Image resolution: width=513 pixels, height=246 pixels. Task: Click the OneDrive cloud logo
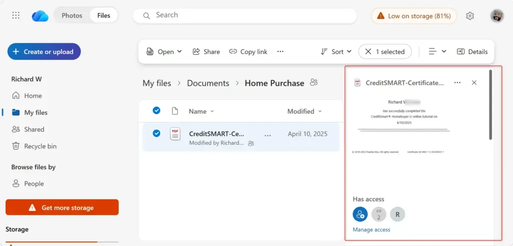click(x=40, y=16)
